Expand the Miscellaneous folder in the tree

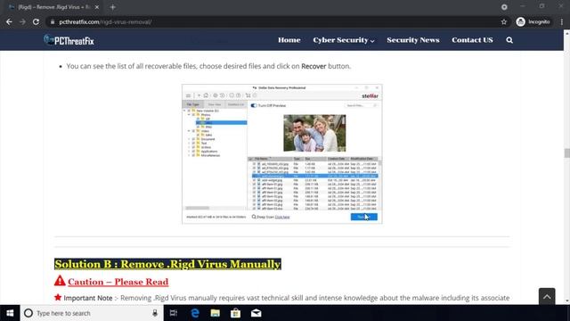click(189, 155)
